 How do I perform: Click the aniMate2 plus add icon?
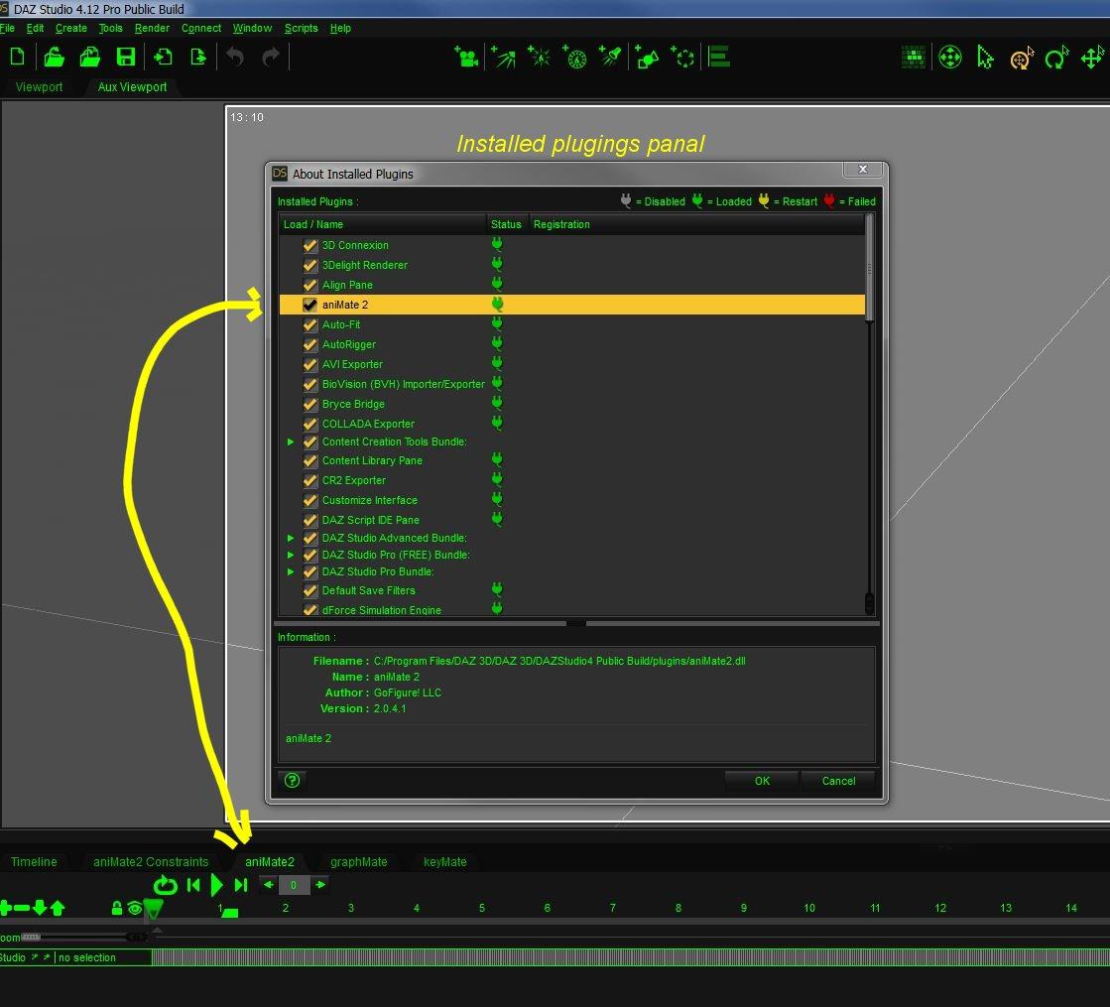click(x=6, y=907)
